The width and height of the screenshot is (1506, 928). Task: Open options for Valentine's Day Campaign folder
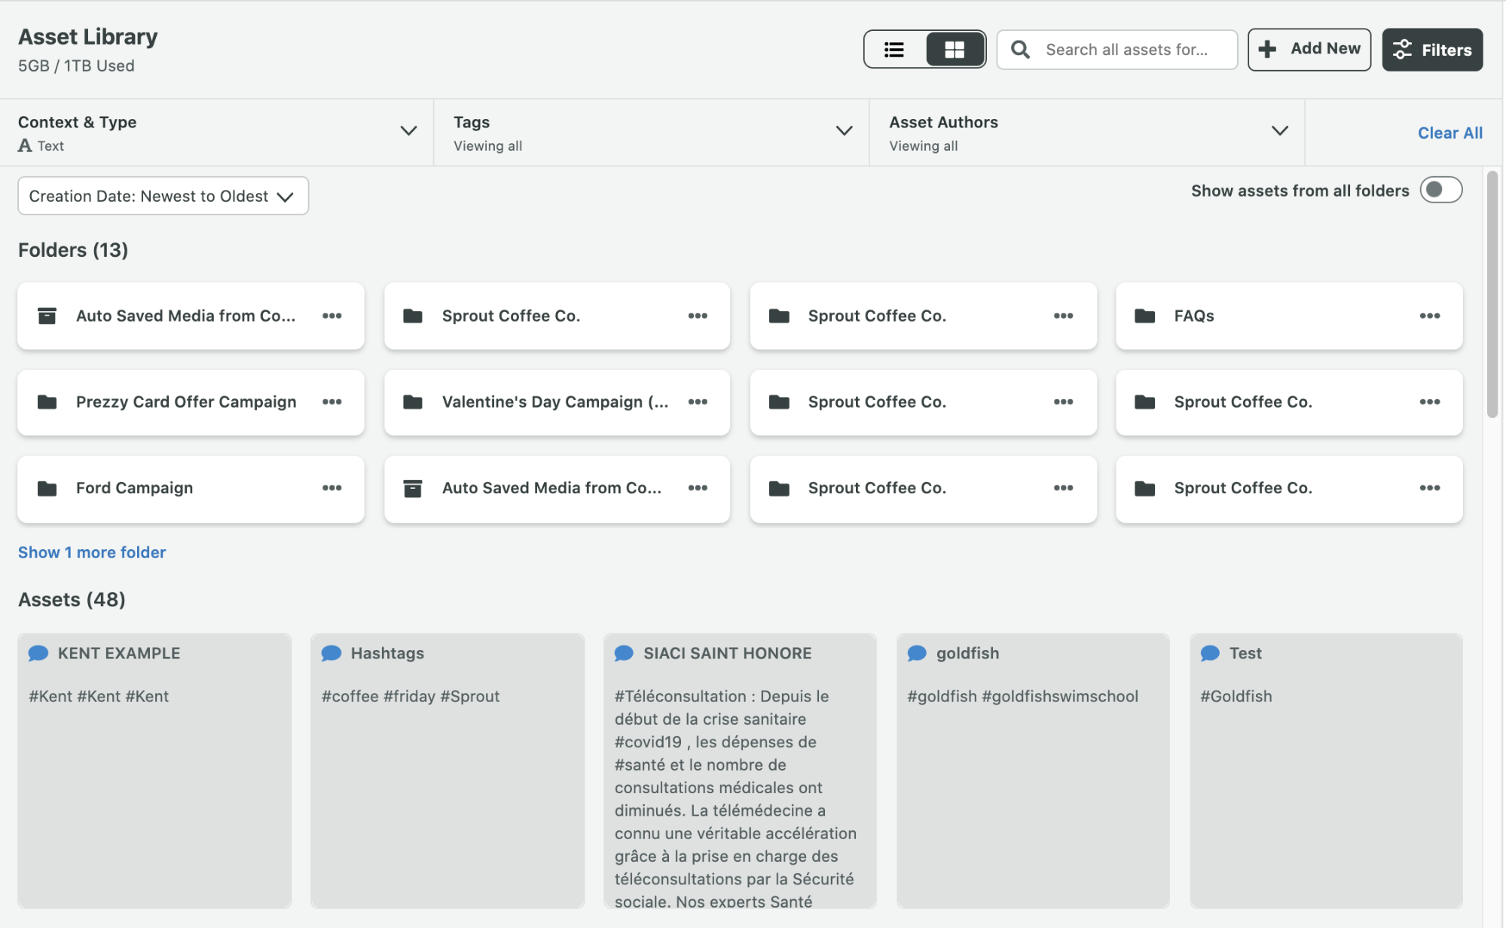click(698, 402)
